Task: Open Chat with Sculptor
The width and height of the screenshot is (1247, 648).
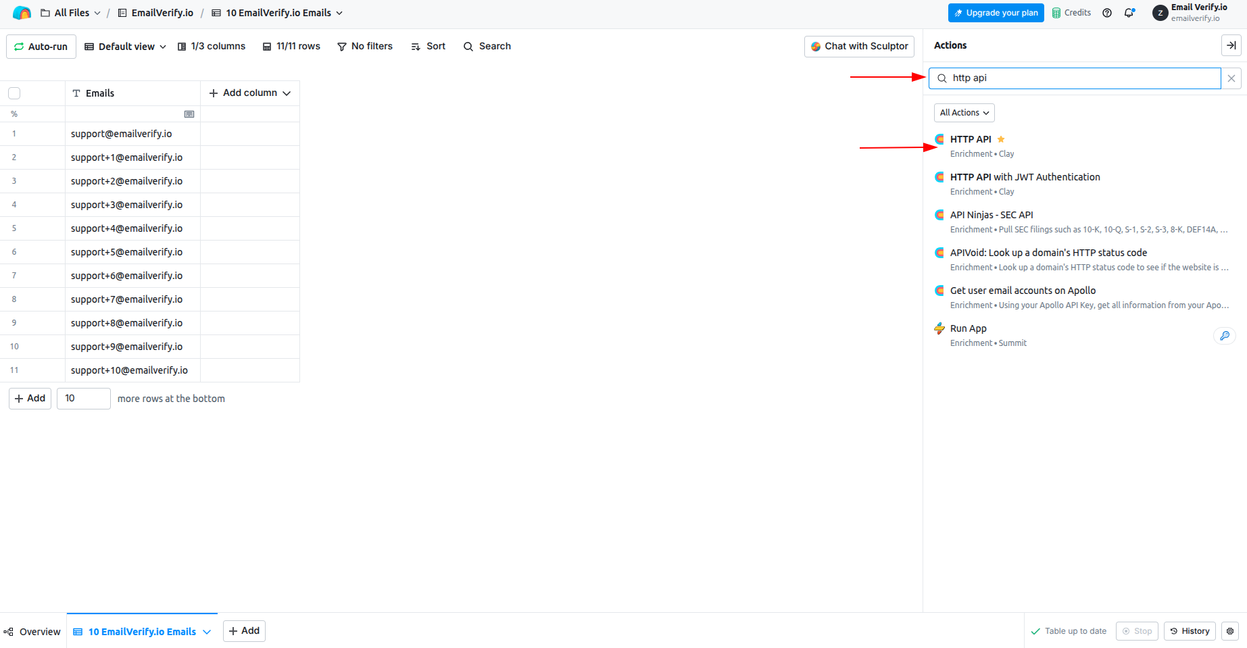Action: [860, 47]
